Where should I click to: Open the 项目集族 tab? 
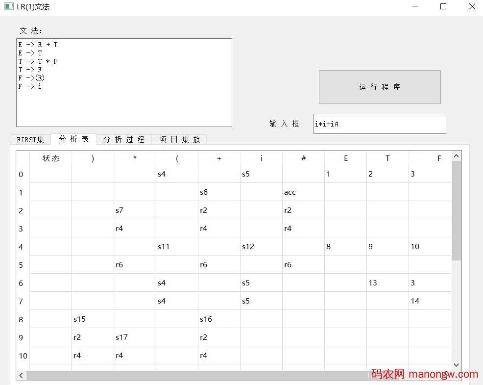[179, 139]
